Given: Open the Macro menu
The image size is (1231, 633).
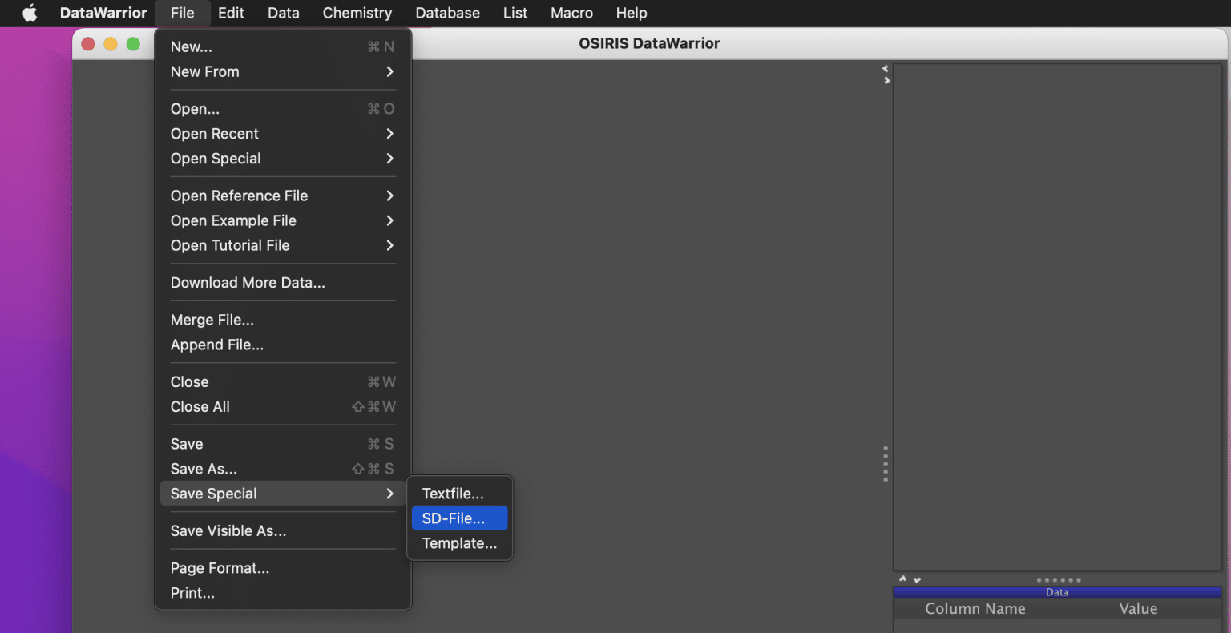Looking at the screenshot, I should pyautogui.click(x=571, y=13).
